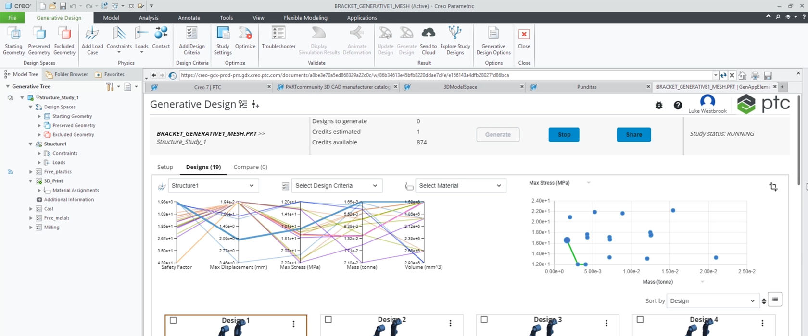Click the Update Design ribbon icon
The width and height of the screenshot is (808, 336).
coord(385,40)
